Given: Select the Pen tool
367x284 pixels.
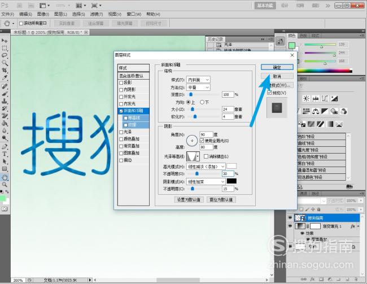Looking at the screenshot, I should point(5,147).
